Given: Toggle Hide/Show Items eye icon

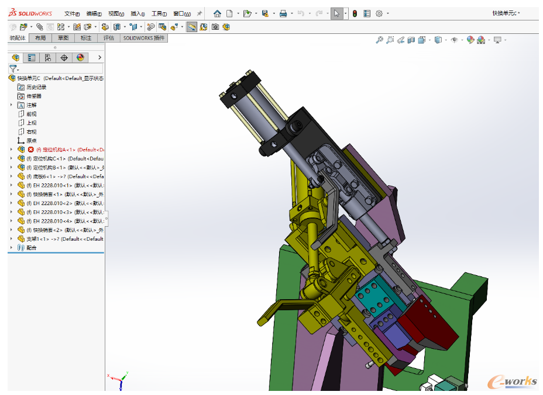Looking at the screenshot, I should pos(454,40).
